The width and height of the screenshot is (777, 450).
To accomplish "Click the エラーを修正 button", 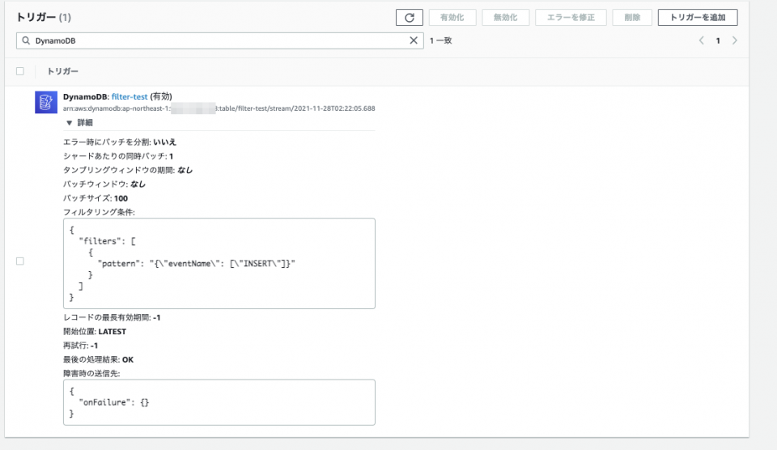I will tap(571, 17).
